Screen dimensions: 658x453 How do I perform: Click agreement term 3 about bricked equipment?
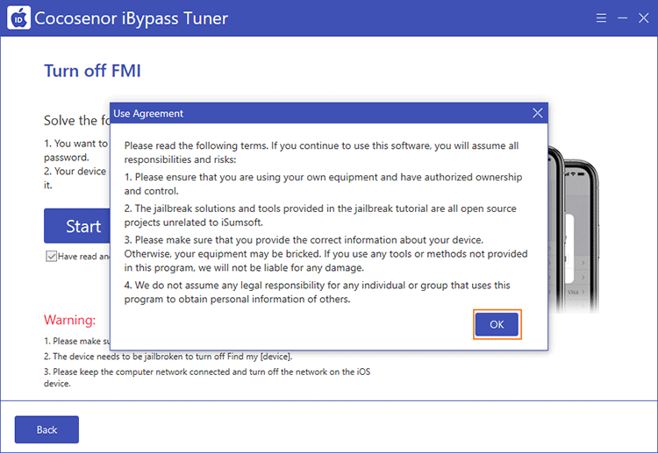326,253
